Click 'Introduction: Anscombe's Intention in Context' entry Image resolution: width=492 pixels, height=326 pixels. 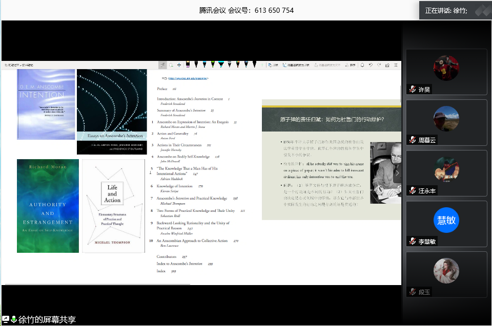click(x=190, y=99)
